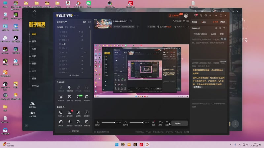Click the 连接中... start button

tap(180, 123)
